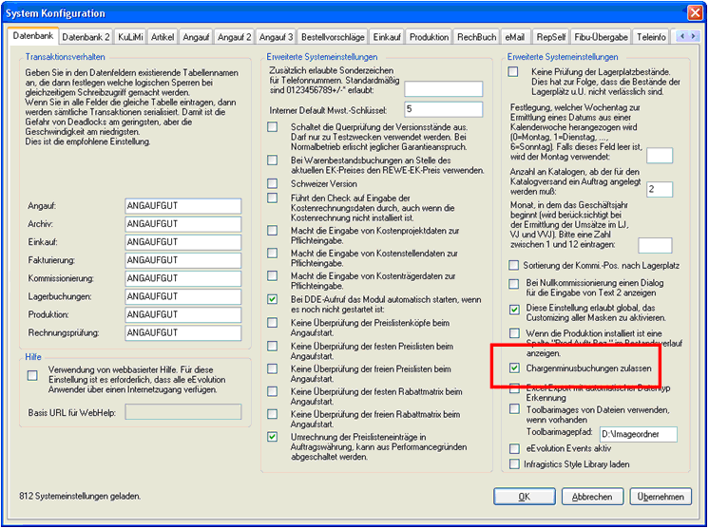Viewport: 709px width, 528px height.
Task: Toggle the web-based help checkbox (Verwendung von webbasierter Hilfe)
Action: point(33,376)
